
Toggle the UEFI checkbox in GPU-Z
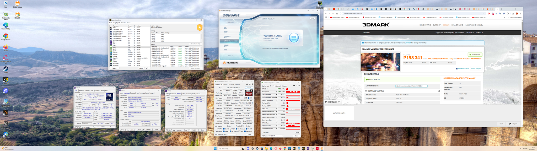249,98
